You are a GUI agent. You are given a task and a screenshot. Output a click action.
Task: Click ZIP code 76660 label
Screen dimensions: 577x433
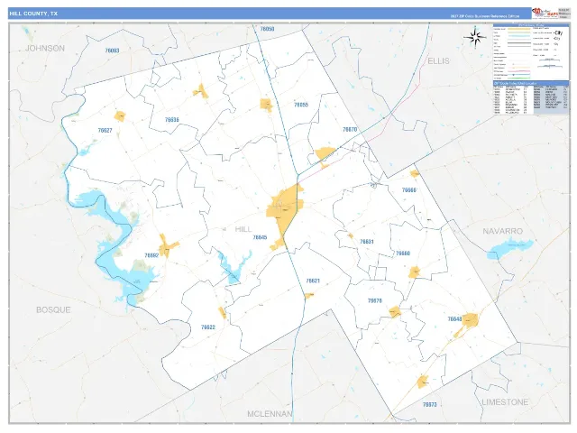point(403,253)
